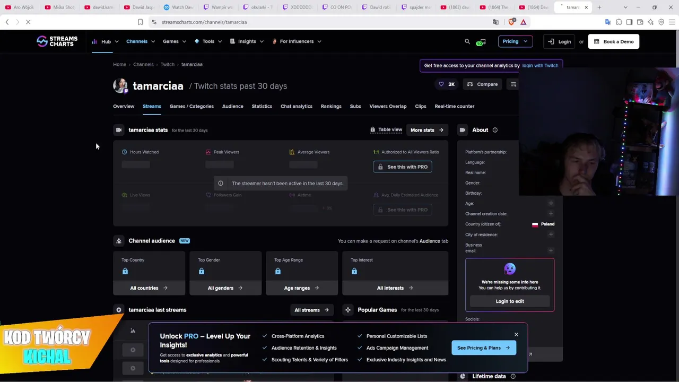Click the tamarciaa profile avatar
The width and height of the screenshot is (679, 382).
[x=120, y=86]
